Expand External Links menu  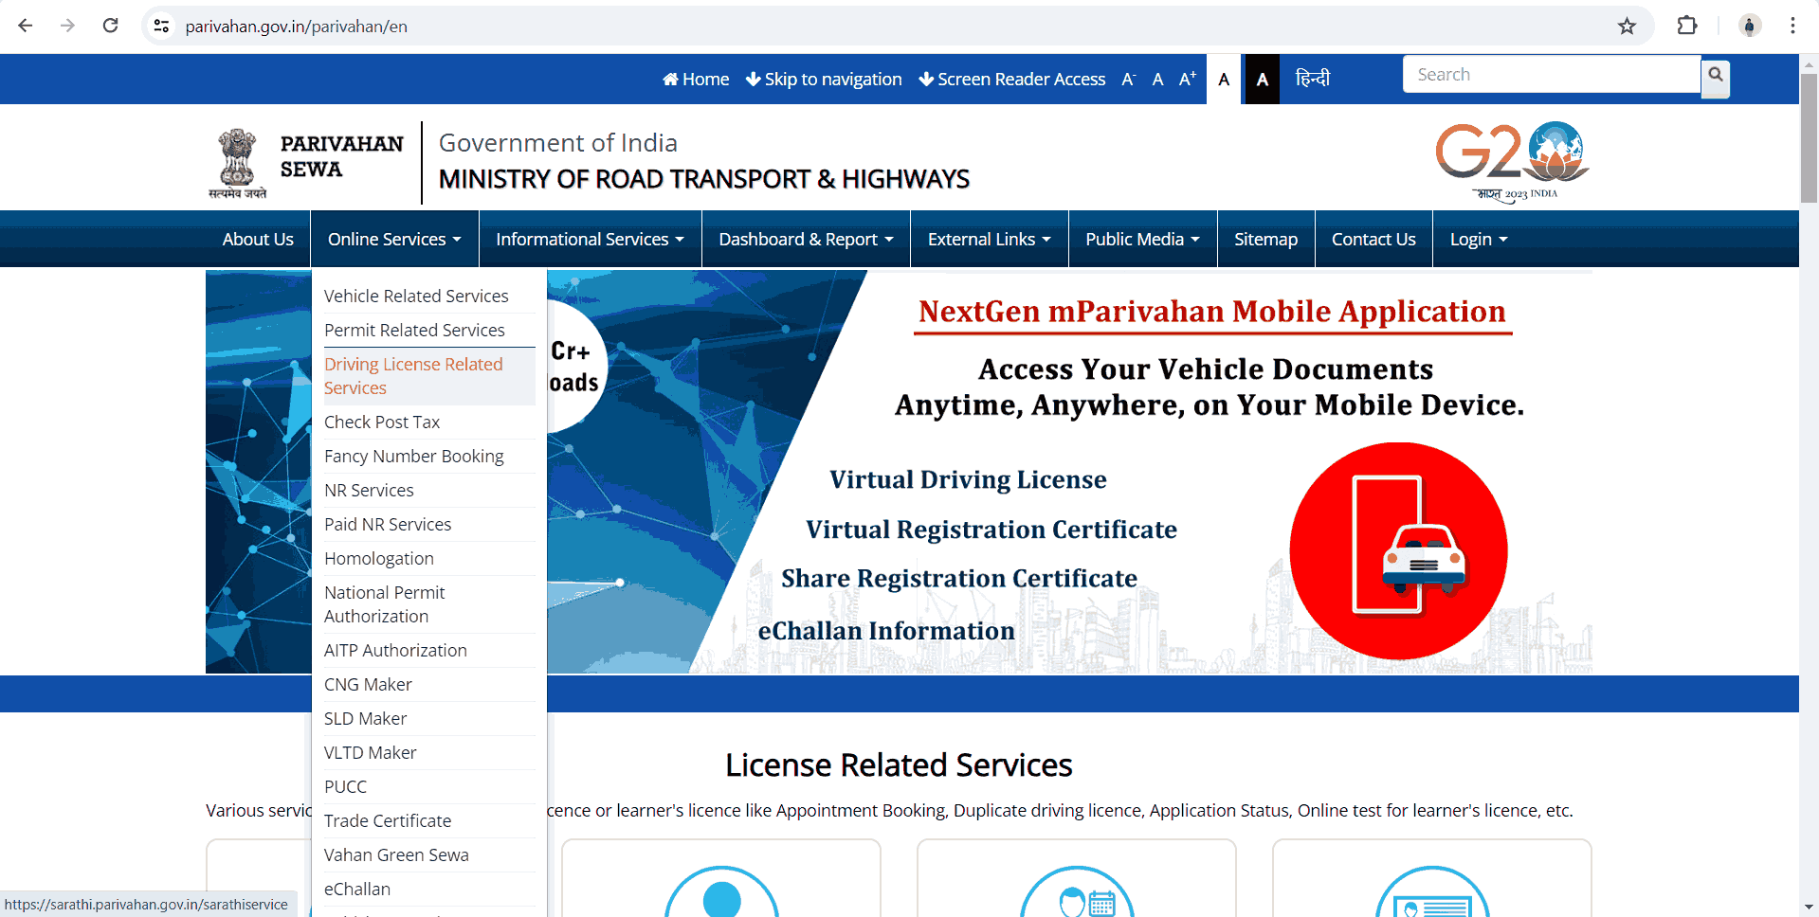(x=989, y=239)
